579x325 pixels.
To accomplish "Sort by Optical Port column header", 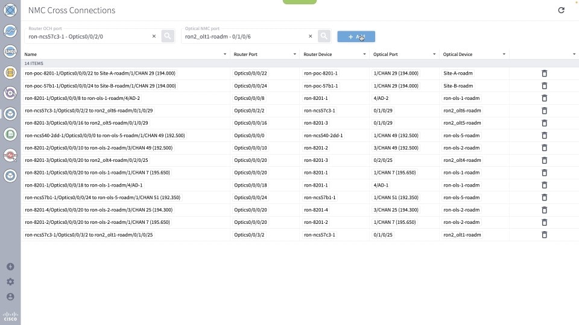I will pyautogui.click(x=385, y=54).
